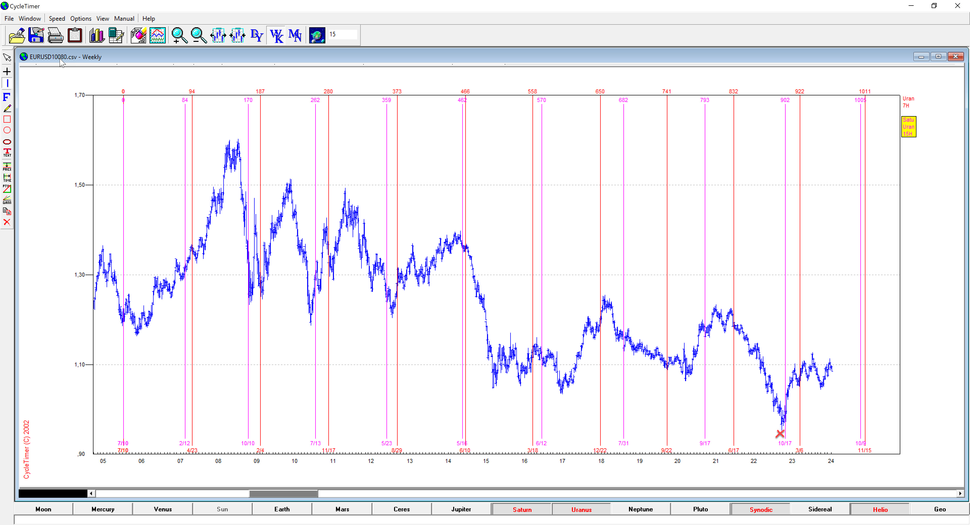Click the red X delete tool
The width and height of the screenshot is (970, 525).
pyautogui.click(x=7, y=222)
